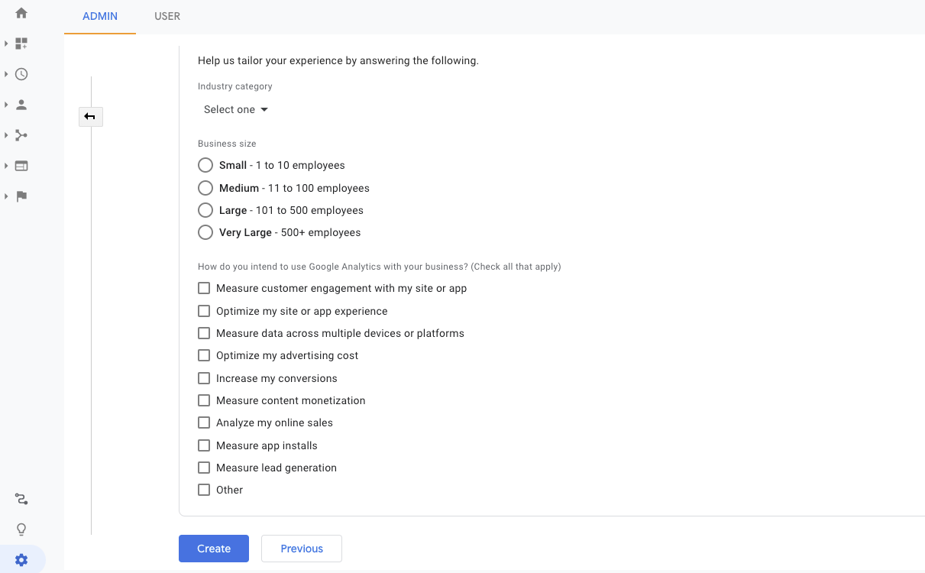Switch to the USER tab

(167, 16)
